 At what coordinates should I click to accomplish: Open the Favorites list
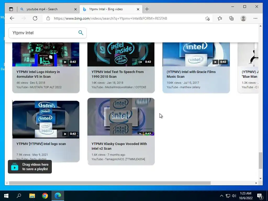pyautogui.click(x=220, y=18)
